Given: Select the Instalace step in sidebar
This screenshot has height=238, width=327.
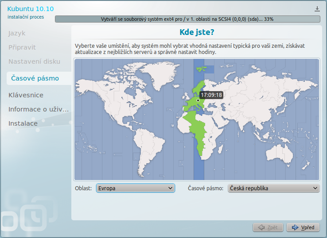Looking at the screenshot, I should tap(23, 123).
